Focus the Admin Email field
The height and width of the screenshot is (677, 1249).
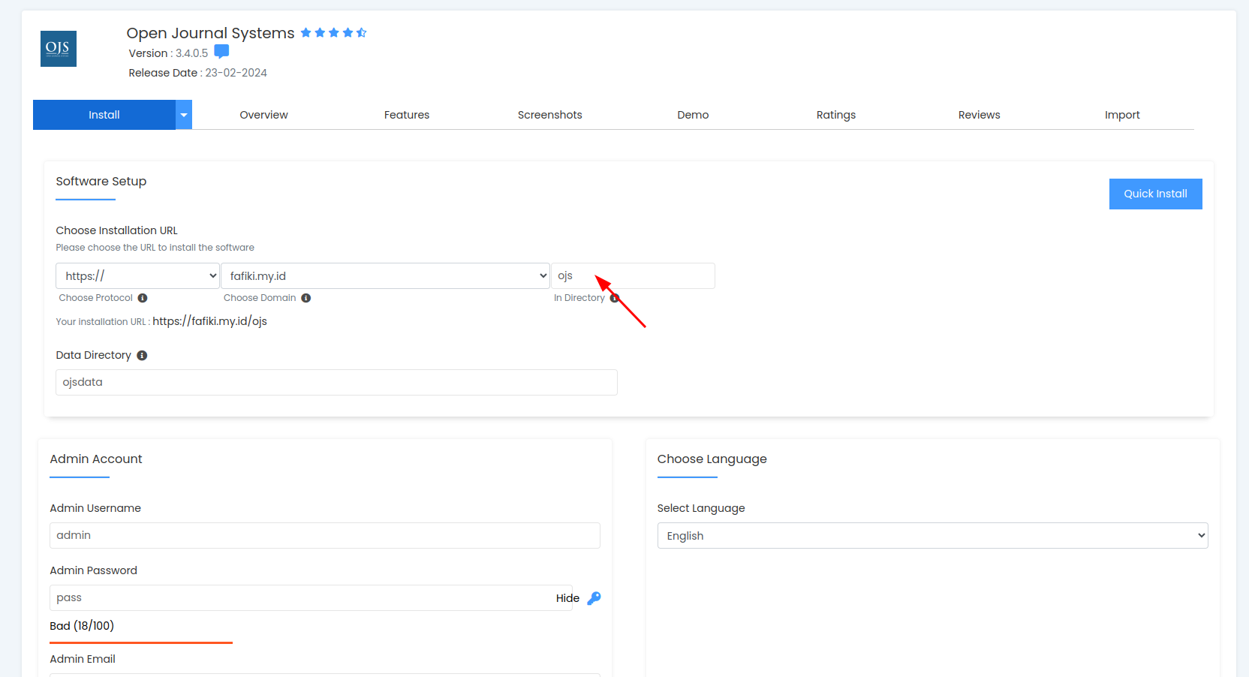(x=325, y=675)
